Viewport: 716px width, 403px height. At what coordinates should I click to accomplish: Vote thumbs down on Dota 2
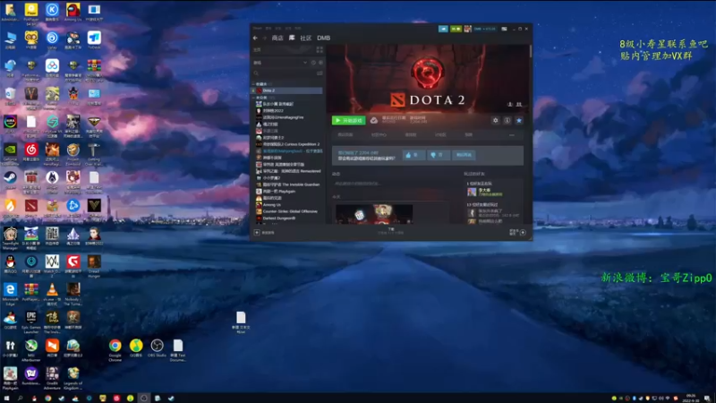click(x=438, y=155)
